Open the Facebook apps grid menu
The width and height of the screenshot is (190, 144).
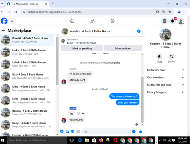165,21
